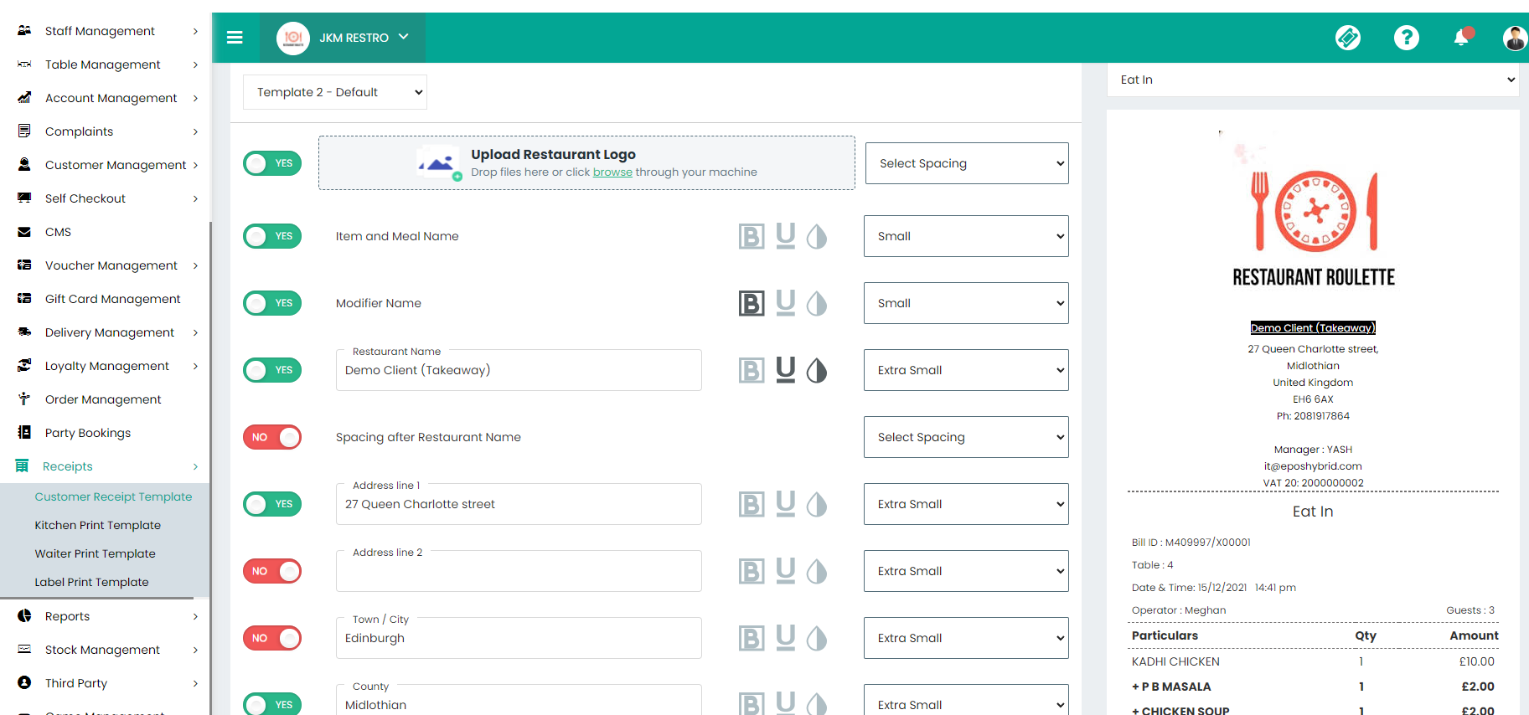Toggle bold for Modifier Name
The image size is (1529, 715).
pos(752,303)
